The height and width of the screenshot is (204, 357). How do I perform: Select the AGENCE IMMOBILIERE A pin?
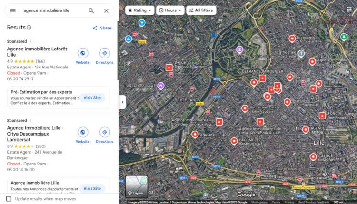pos(313,157)
